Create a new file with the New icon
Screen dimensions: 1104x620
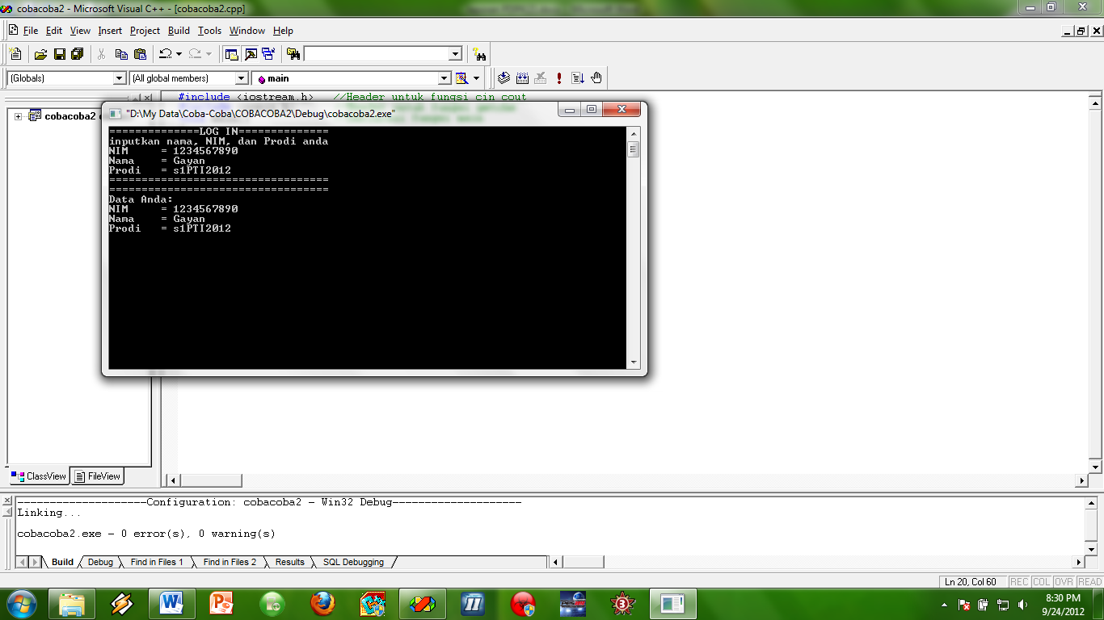pyautogui.click(x=15, y=53)
